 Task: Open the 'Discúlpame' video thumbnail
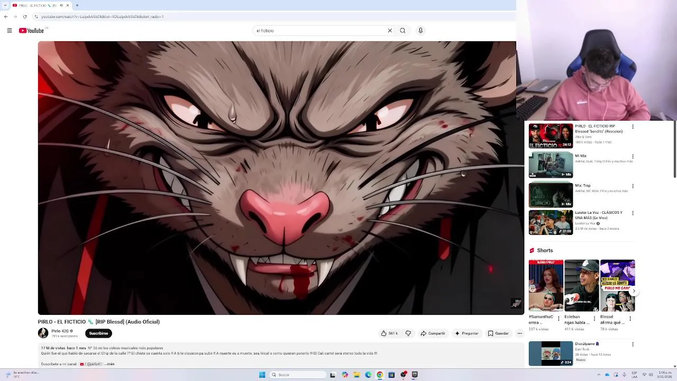pyautogui.click(x=551, y=353)
